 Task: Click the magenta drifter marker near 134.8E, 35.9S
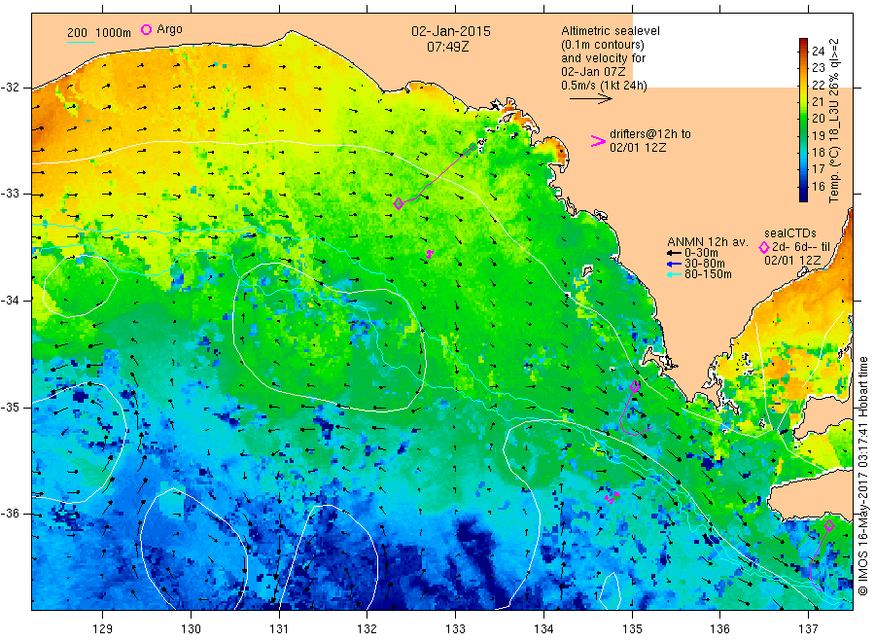[612, 497]
